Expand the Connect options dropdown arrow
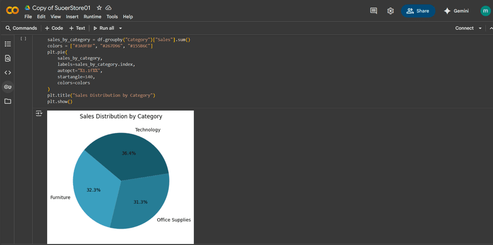Viewport: 493px width, 245px height. point(480,28)
